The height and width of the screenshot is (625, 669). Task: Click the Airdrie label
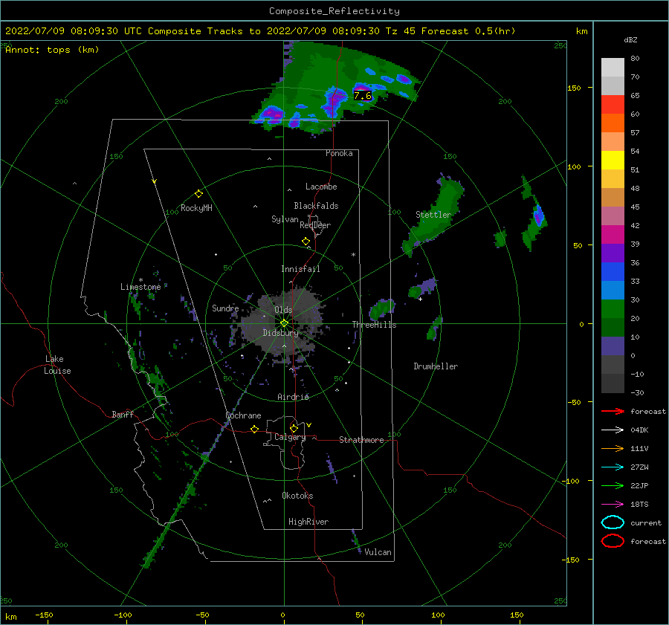coord(293,397)
